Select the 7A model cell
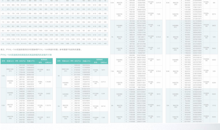 [x=113, y=37]
